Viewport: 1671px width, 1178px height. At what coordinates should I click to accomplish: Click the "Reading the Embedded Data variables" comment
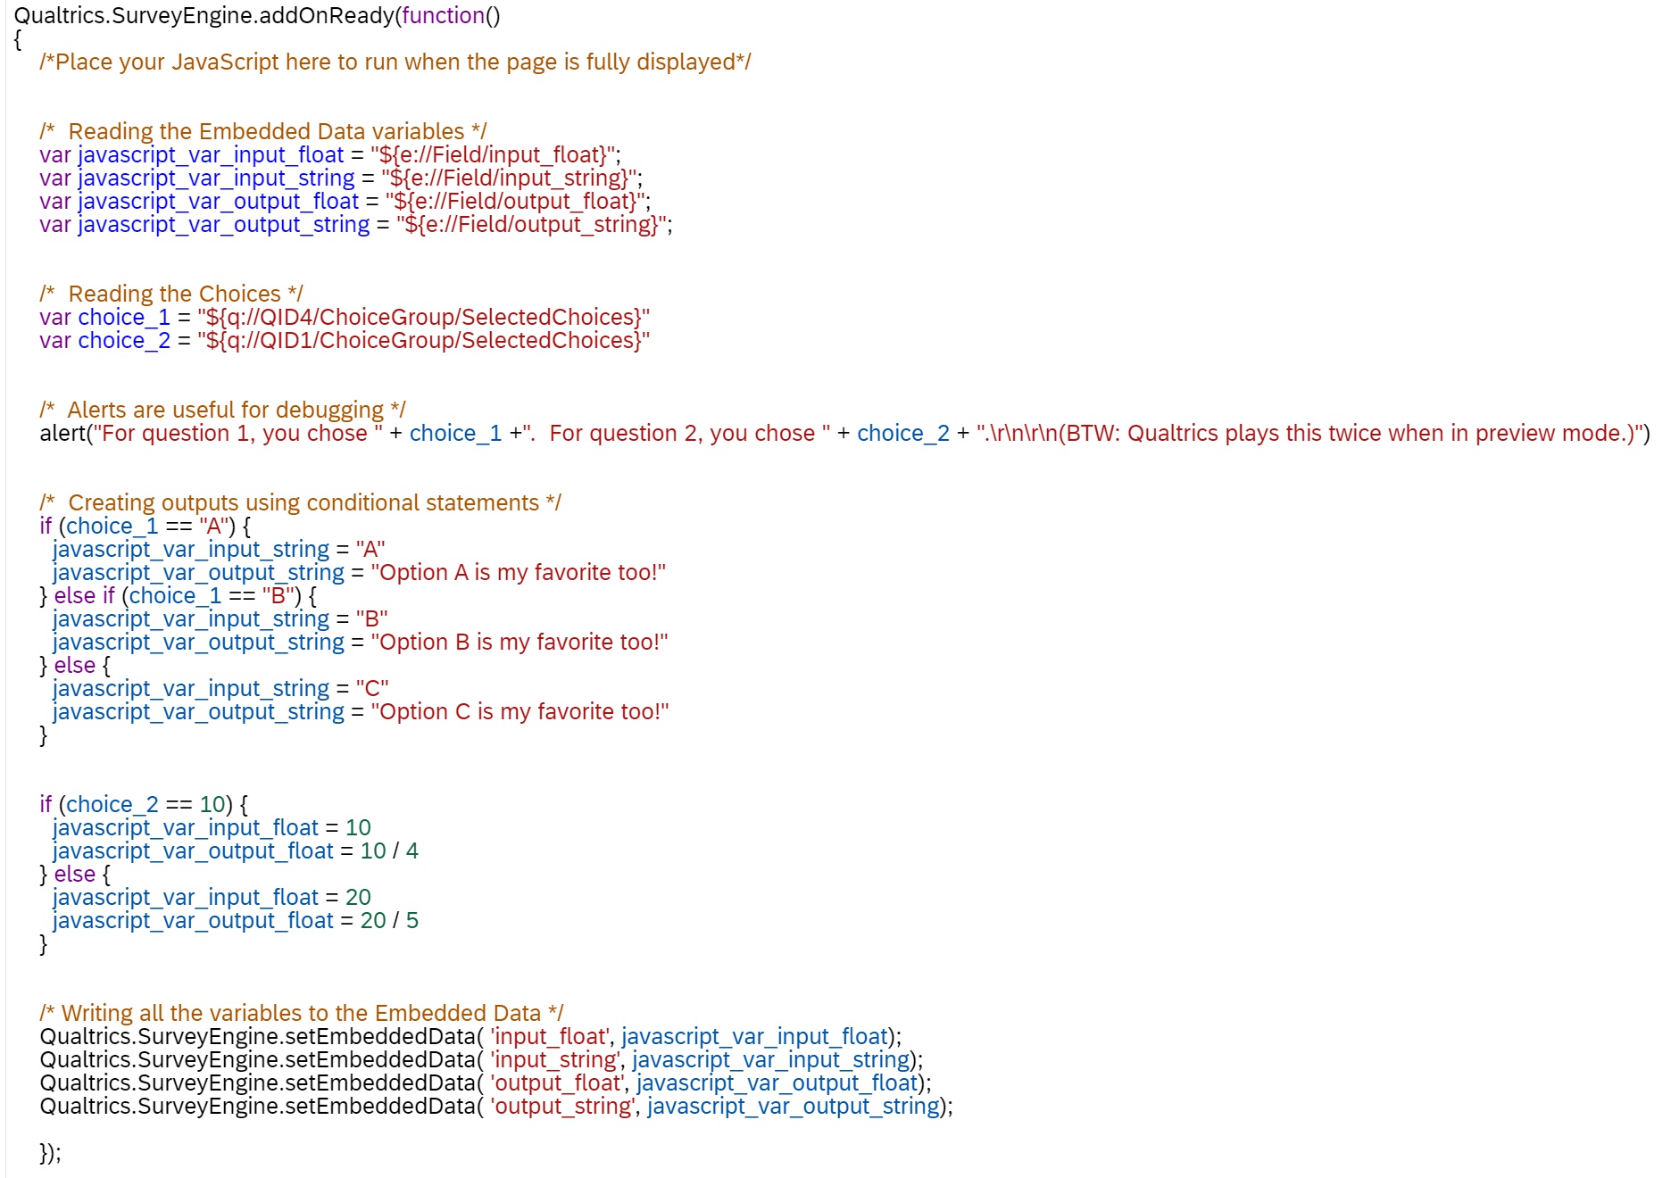click(263, 132)
